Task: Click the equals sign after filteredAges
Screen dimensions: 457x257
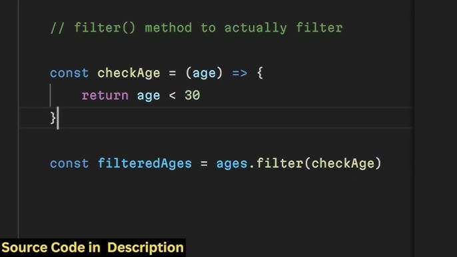Action: [204, 164]
